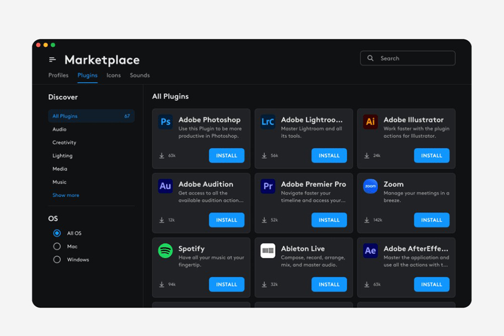Click the 142k download count on Zoom
Screen dimensions: 504x336
(377, 220)
